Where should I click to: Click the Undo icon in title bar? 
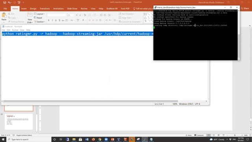(x=9, y=2)
